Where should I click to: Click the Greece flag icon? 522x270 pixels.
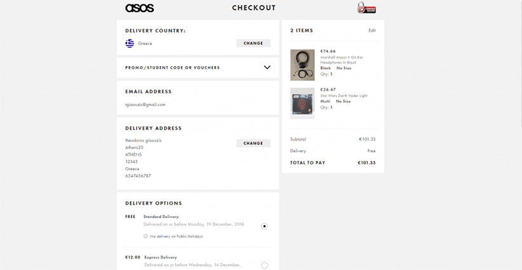point(130,43)
